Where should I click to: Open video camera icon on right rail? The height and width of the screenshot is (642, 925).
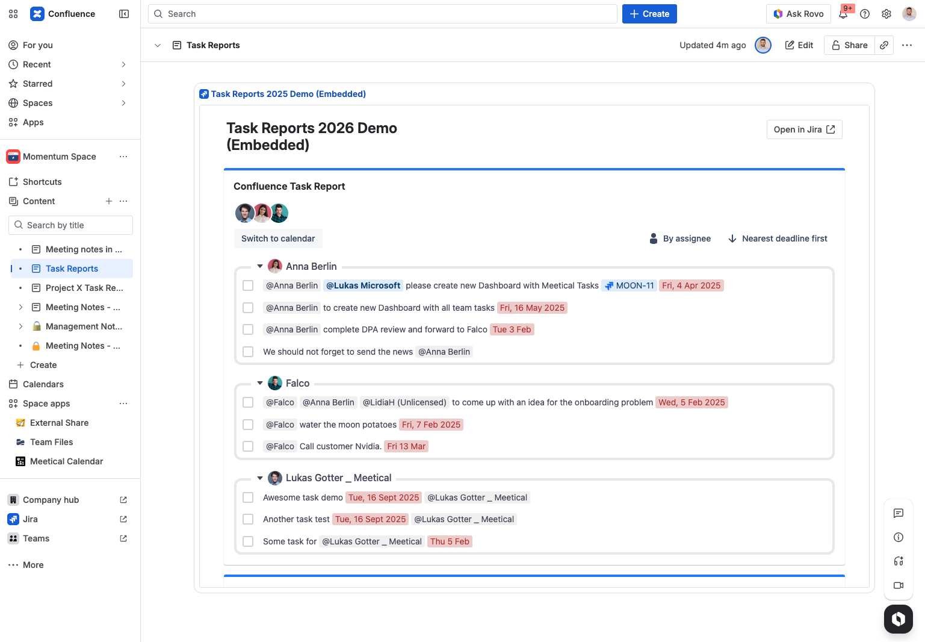[x=899, y=585]
